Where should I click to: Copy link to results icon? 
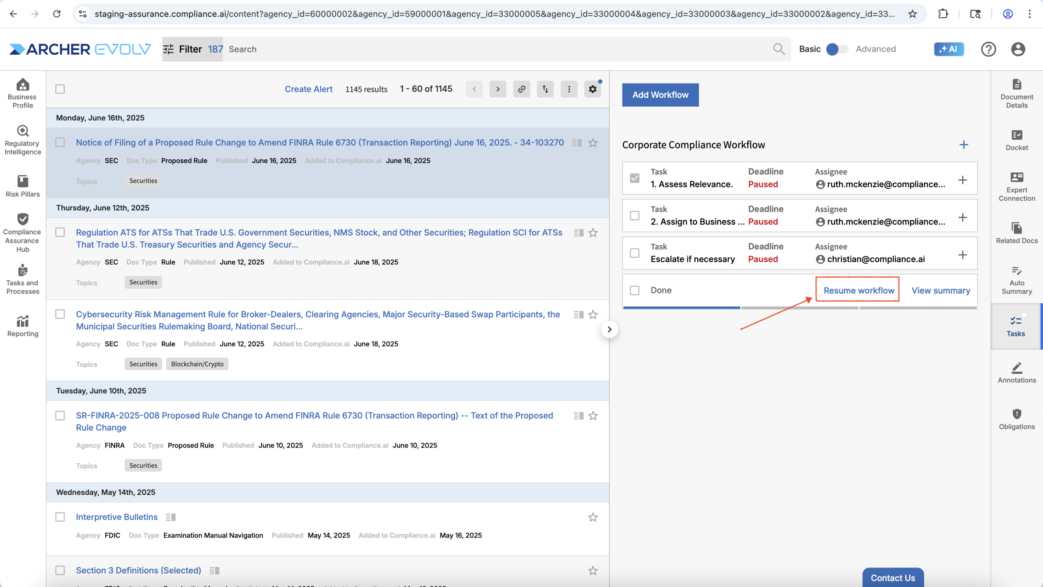click(x=521, y=89)
